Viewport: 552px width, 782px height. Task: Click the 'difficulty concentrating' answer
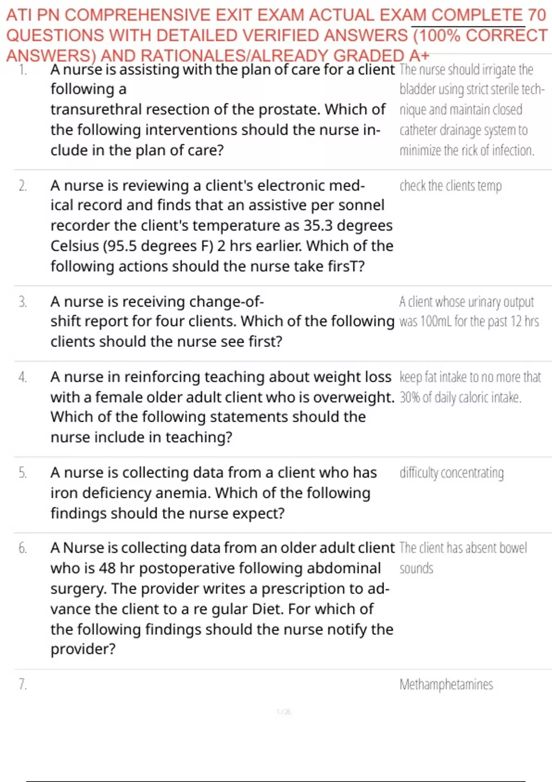coord(451,473)
